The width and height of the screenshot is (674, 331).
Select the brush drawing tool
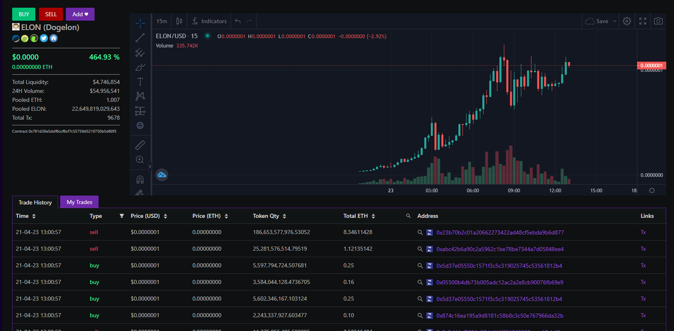(140, 67)
